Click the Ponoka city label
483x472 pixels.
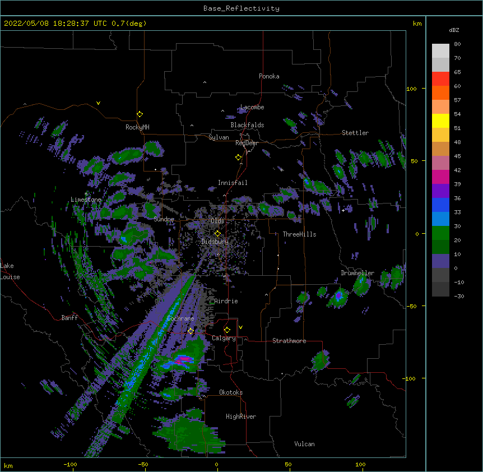point(269,76)
